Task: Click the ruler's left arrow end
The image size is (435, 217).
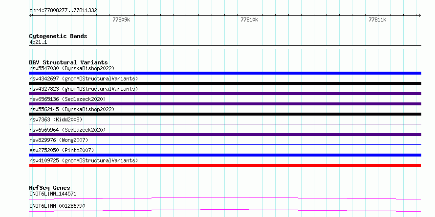Action: (30, 15)
